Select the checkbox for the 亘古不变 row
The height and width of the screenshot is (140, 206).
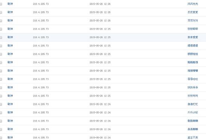[x=1, y=138]
